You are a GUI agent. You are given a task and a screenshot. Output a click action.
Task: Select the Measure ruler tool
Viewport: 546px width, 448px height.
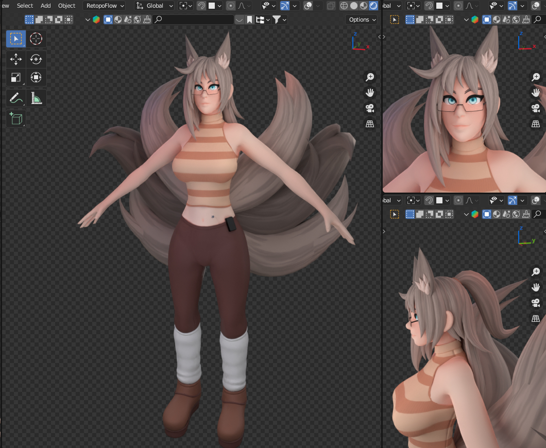(x=36, y=98)
